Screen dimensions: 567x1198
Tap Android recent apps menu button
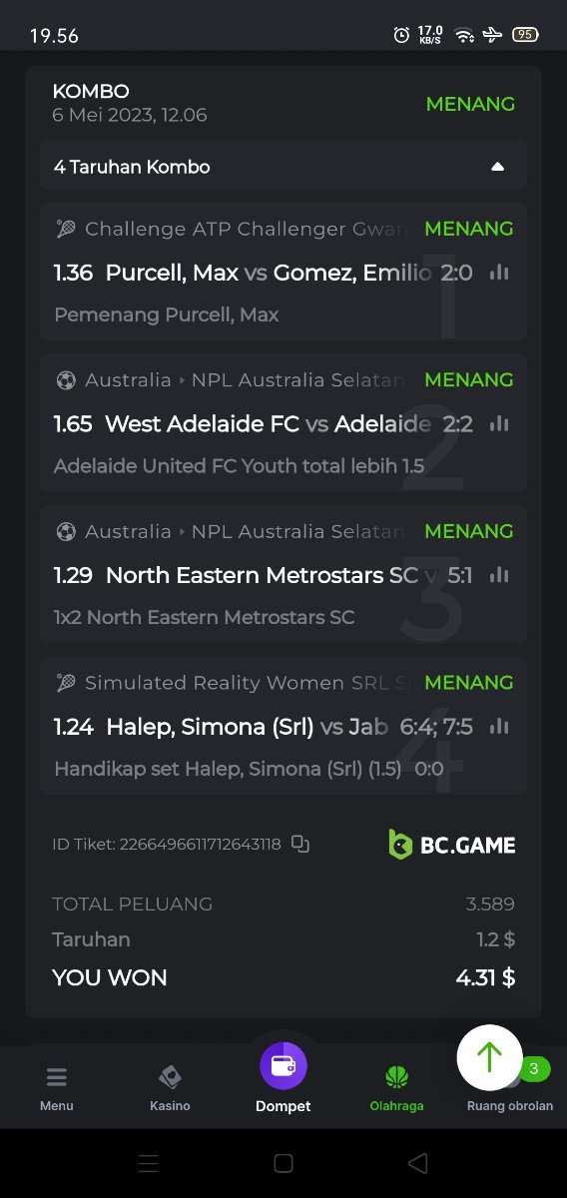point(148,1163)
